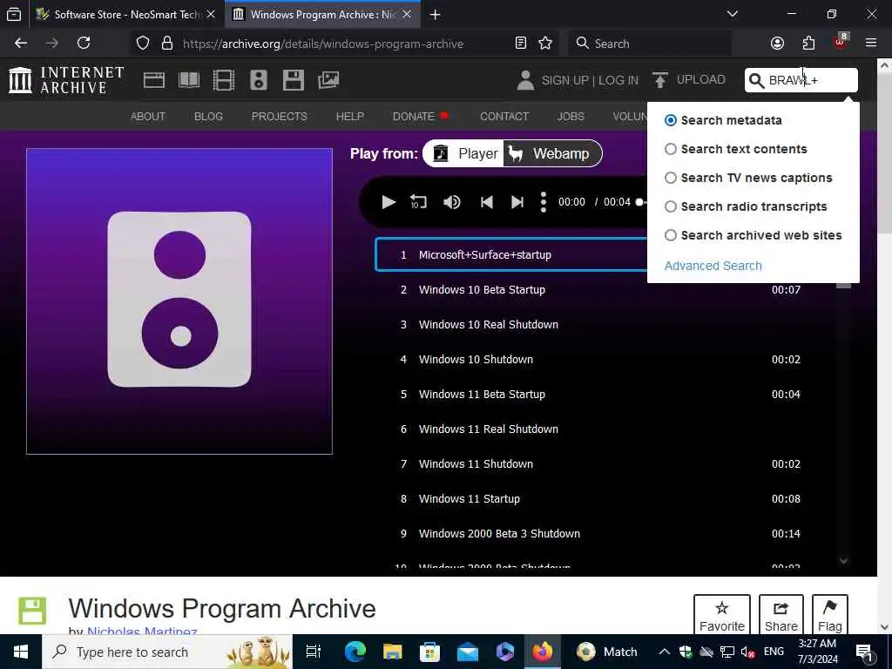Play the current audio track
Viewport: 892px width, 669px height.
tap(389, 202)
